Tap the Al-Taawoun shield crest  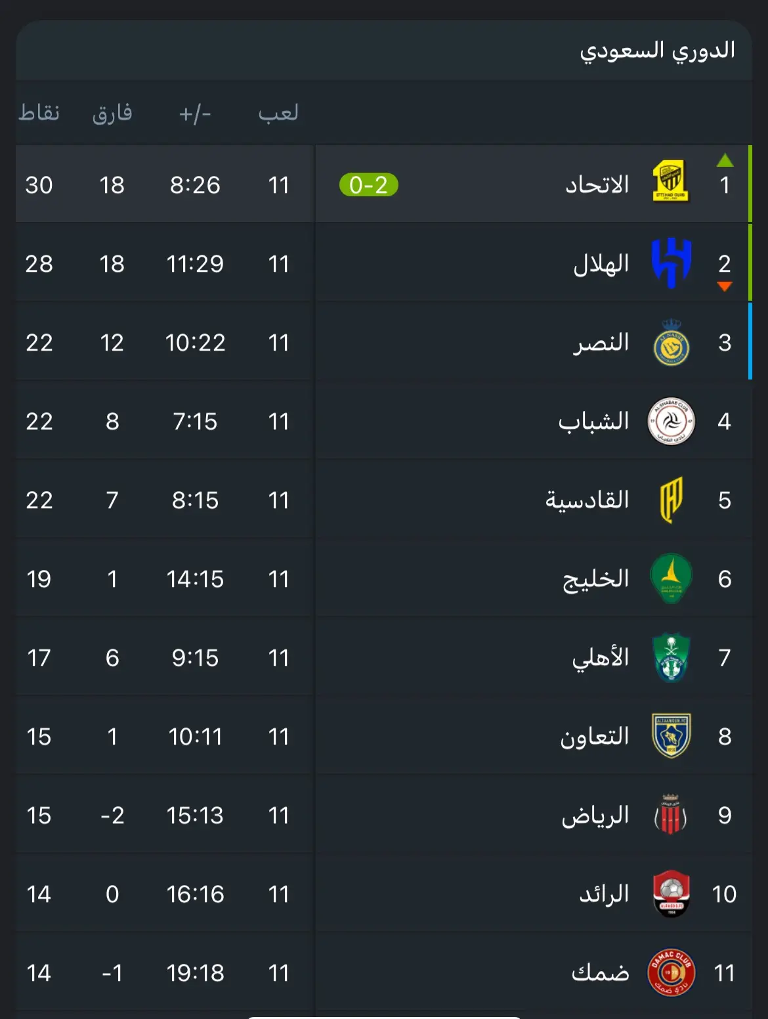pyautogui.click(x=671, y=736)
